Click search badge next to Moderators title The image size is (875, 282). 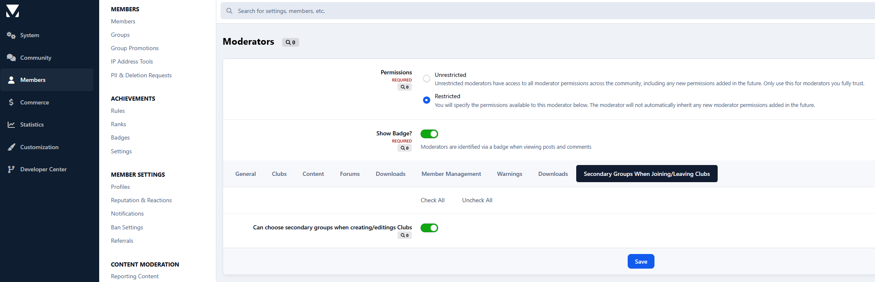coord(290,42)
